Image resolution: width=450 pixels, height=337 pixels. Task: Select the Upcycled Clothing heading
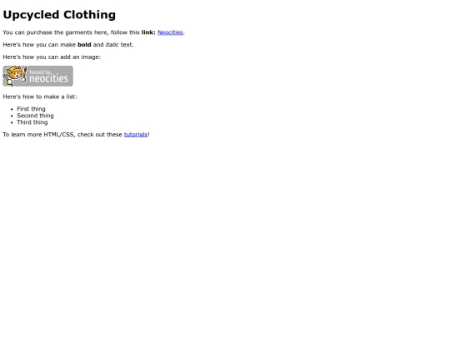[59, 15]
